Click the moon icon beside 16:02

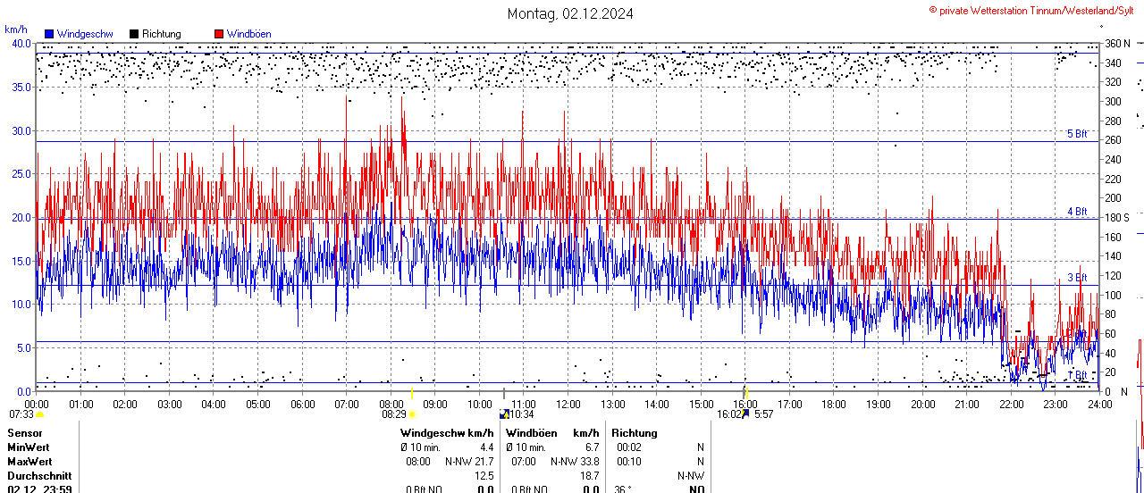pos(746,414)
